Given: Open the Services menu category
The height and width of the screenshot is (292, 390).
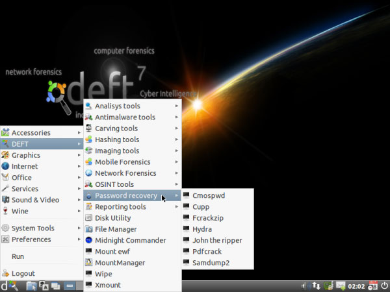Looking at the screenshot, I should click(42, 188).
